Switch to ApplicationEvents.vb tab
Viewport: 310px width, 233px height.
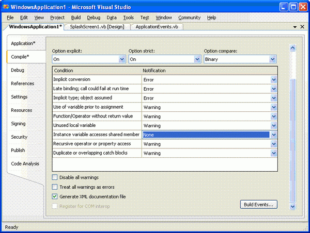[x=157, y=27]
